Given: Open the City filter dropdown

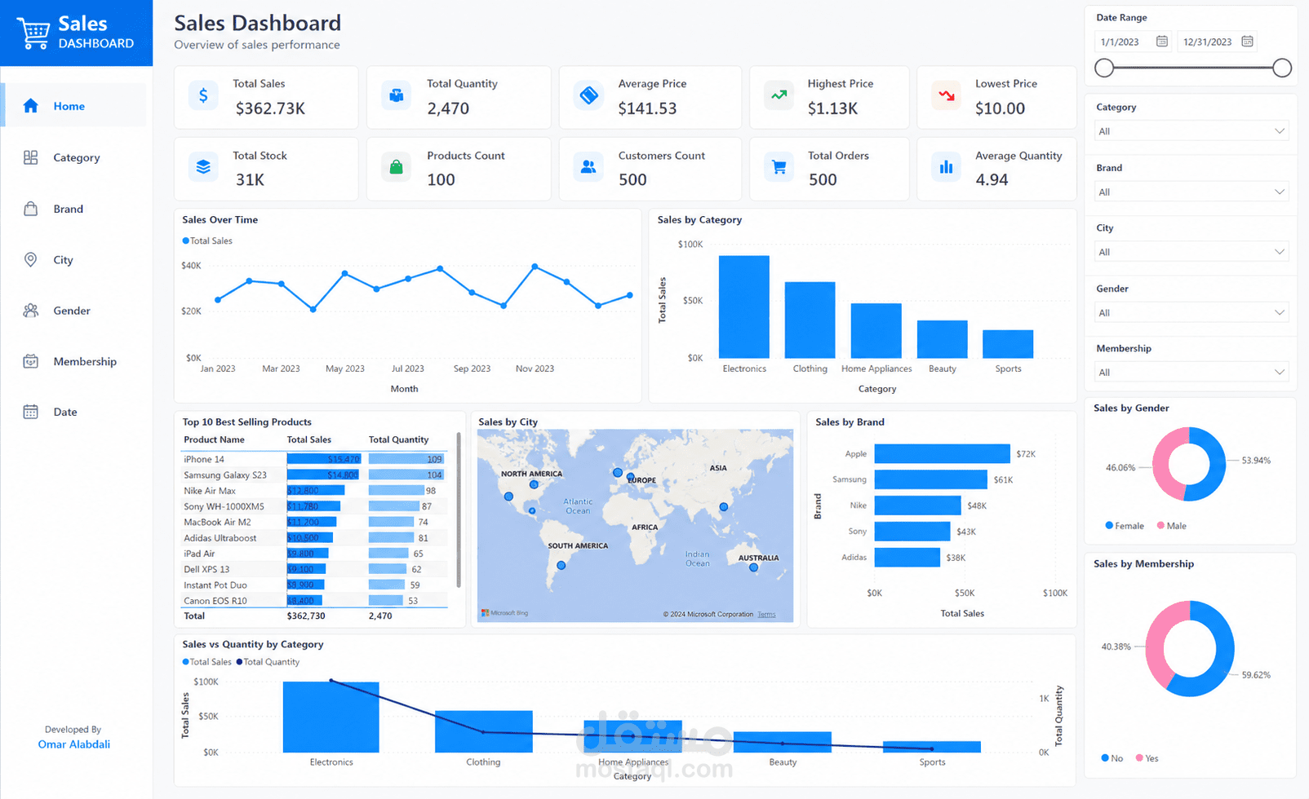Looking at the screenshot, I should coord(1191,252).
